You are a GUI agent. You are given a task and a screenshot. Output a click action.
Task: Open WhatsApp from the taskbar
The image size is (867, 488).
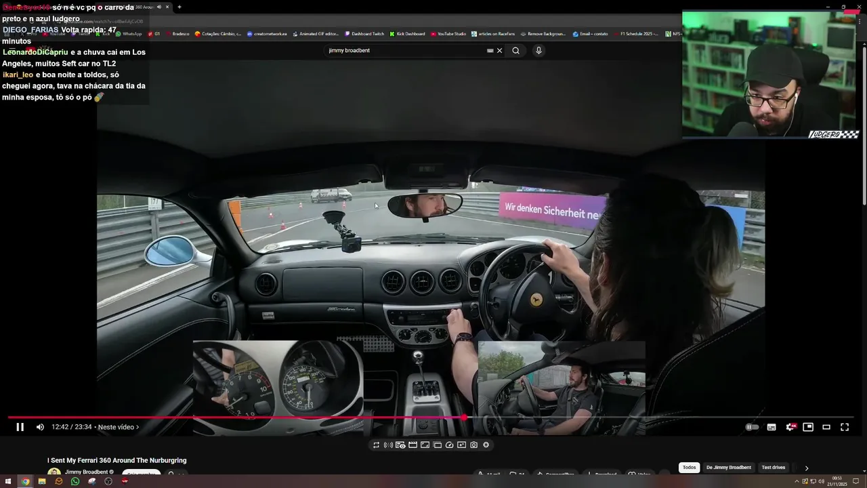75,481
